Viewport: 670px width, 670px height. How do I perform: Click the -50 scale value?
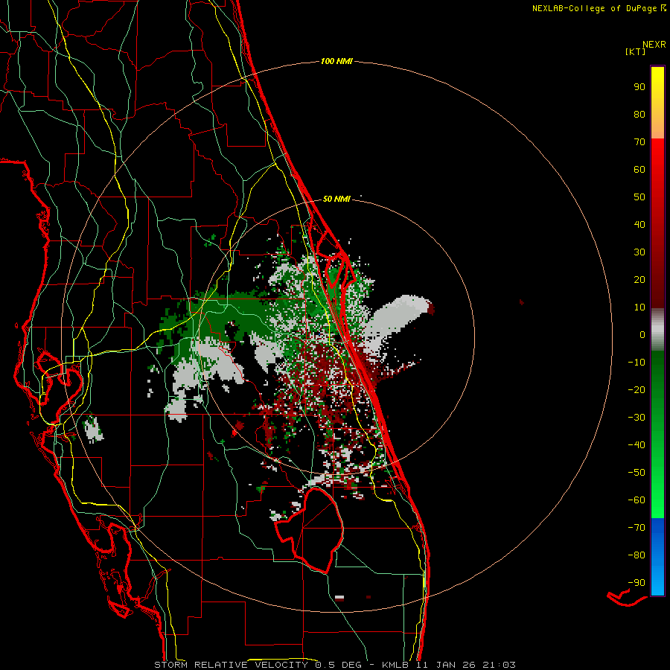tap(636, 473)
